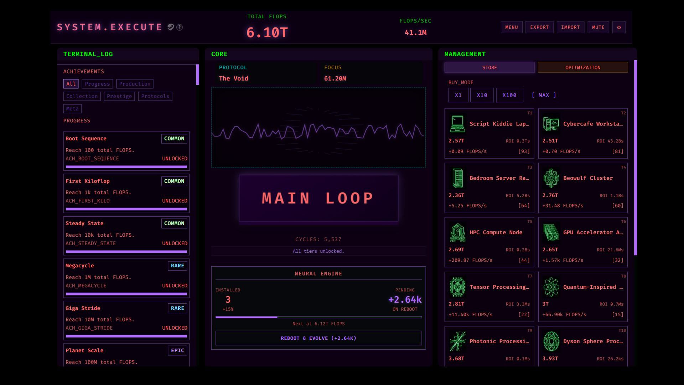Click the GPU Accelerator Array icon
The height and width of the screenshot is (385, 684).
[551, 232]
